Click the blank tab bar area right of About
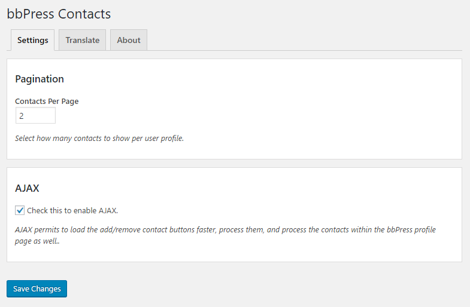This screenshot has width=470, height=307. point(299,40)
